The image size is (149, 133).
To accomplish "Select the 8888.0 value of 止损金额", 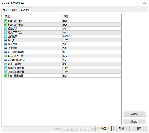I will (67, 36).
